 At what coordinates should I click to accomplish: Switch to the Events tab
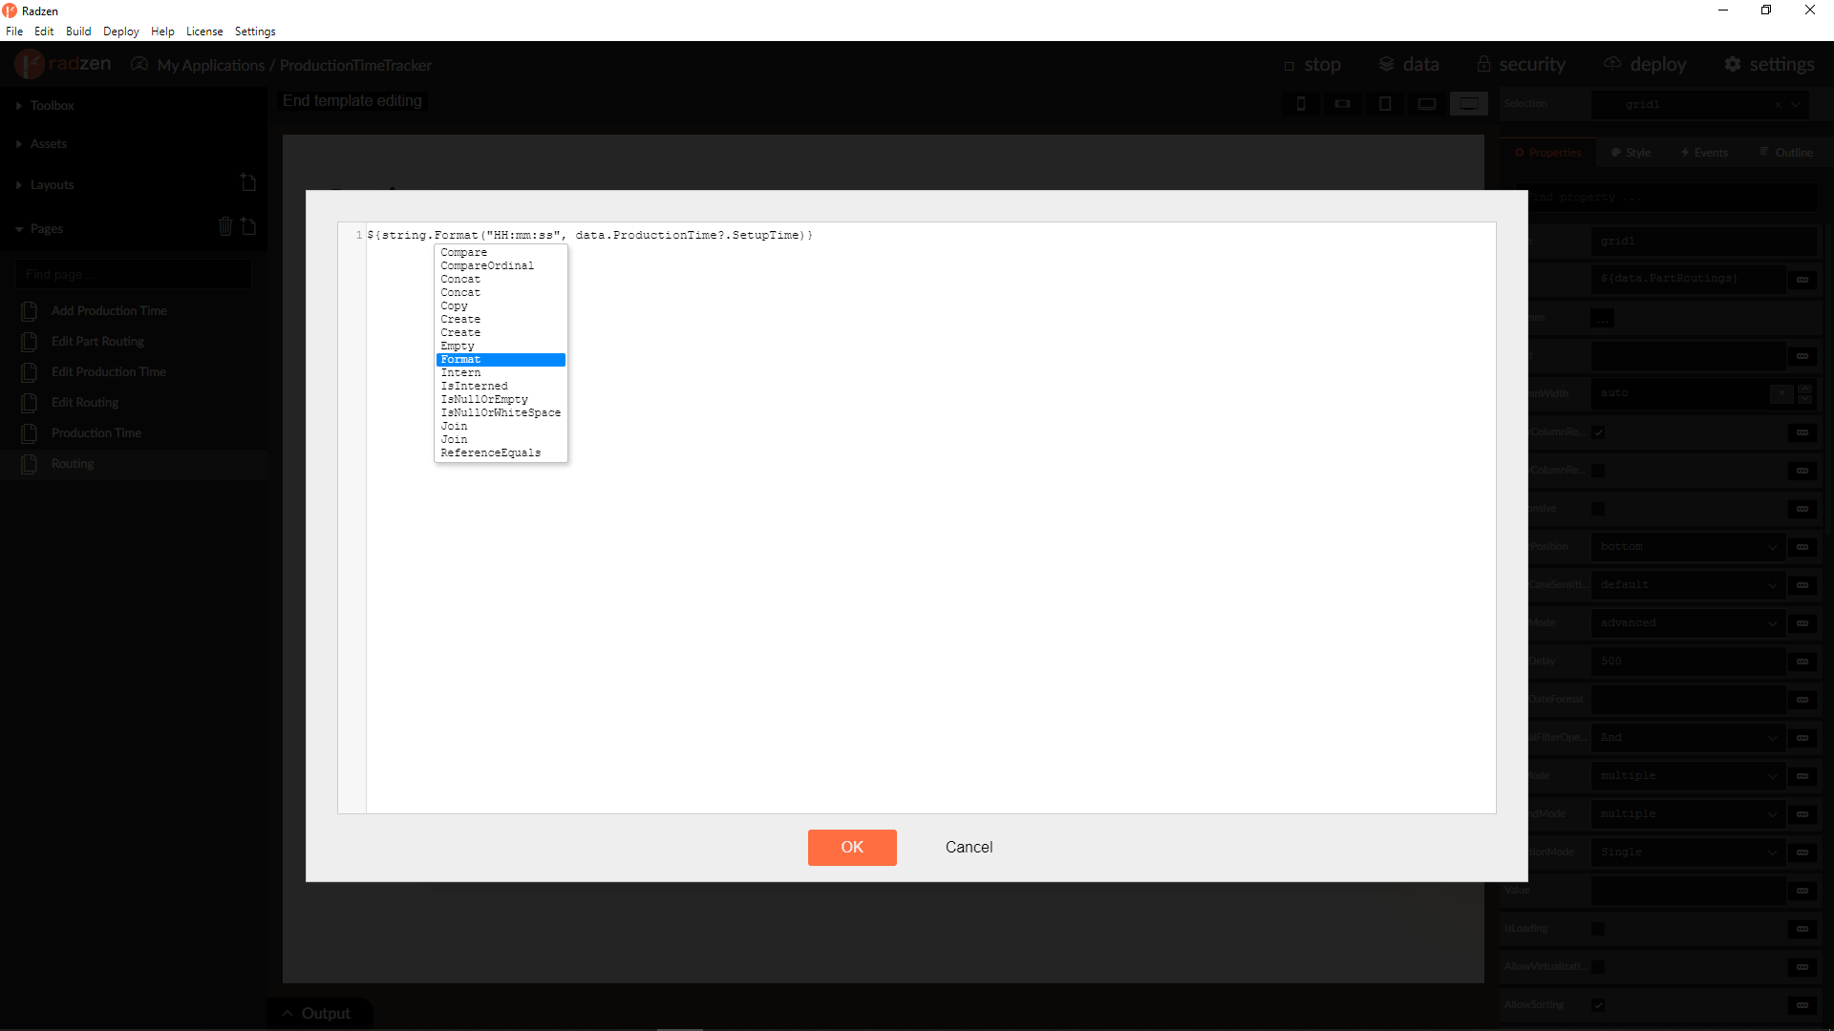1704,153
